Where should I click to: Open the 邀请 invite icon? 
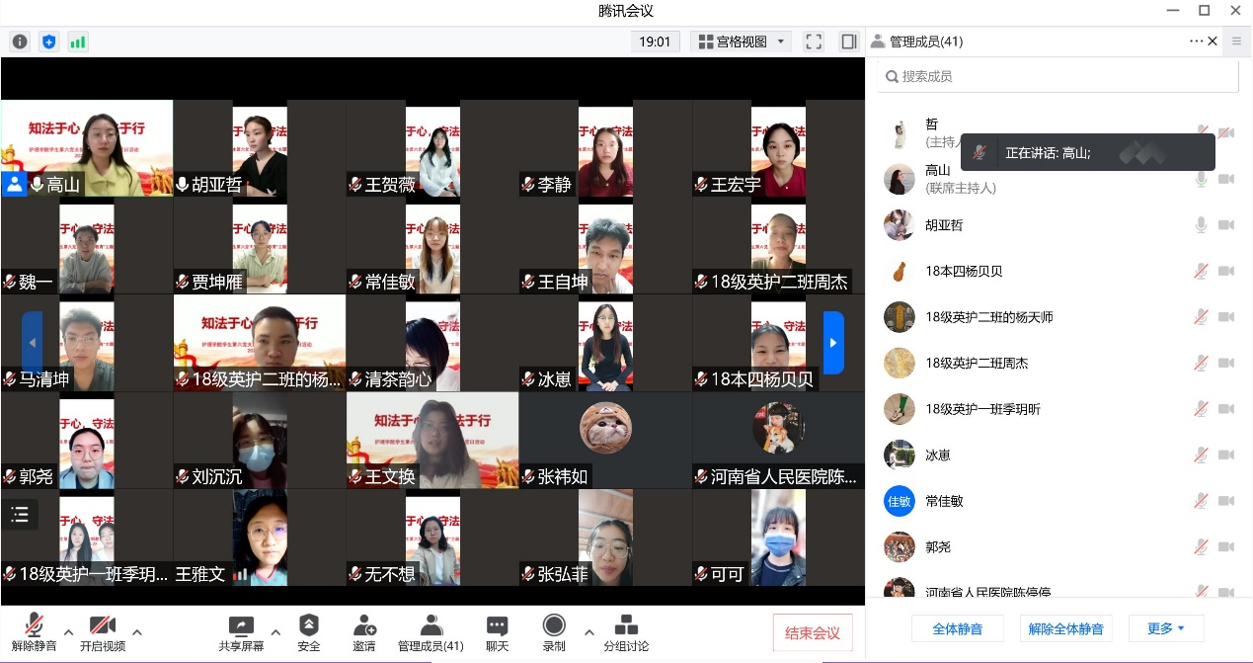click(x=363, y=633)
